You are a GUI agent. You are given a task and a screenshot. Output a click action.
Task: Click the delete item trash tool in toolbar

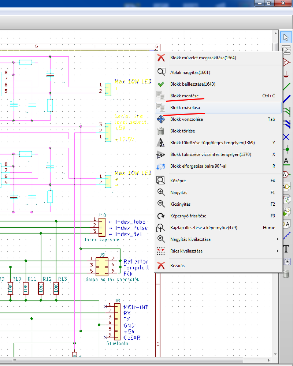pos(286,273)
